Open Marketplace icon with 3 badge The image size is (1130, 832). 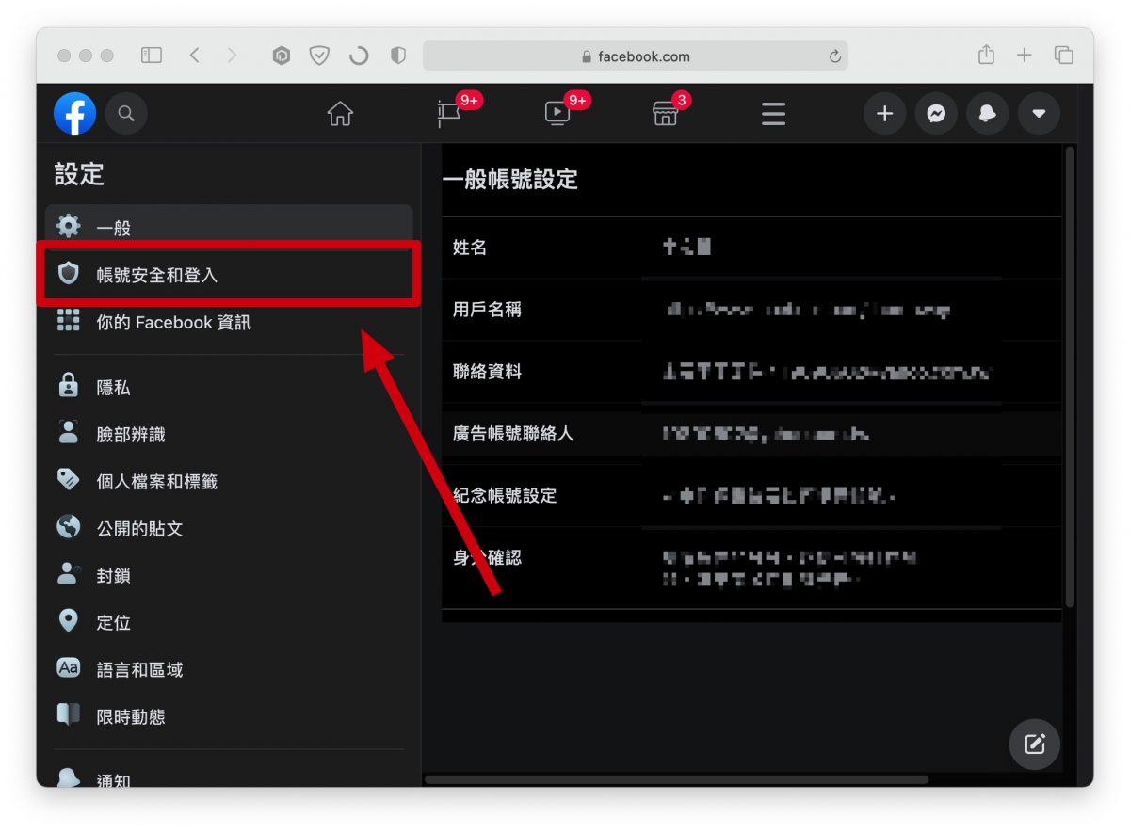click(665, 114)
